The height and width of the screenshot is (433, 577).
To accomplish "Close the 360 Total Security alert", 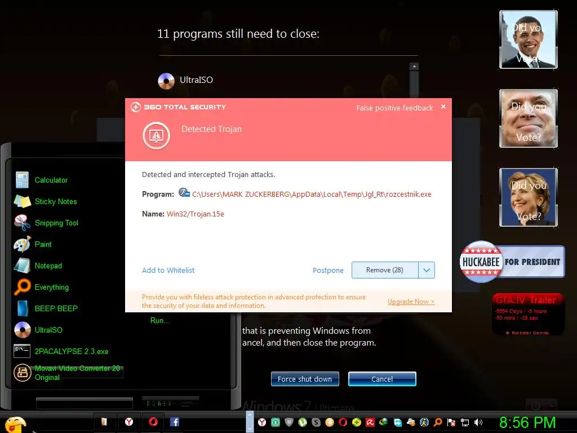I will coord(443,107).
